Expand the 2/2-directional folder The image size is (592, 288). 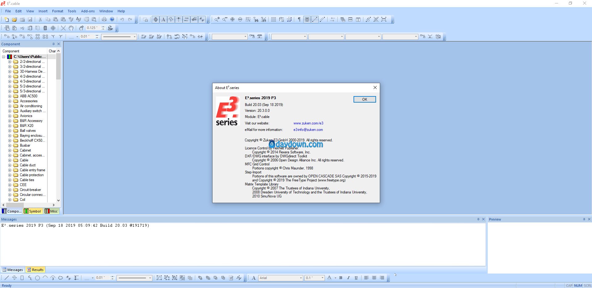coord(10,62)
